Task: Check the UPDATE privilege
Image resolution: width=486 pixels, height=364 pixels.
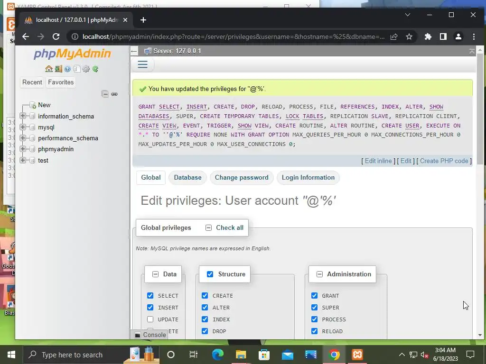Action: 150,319
